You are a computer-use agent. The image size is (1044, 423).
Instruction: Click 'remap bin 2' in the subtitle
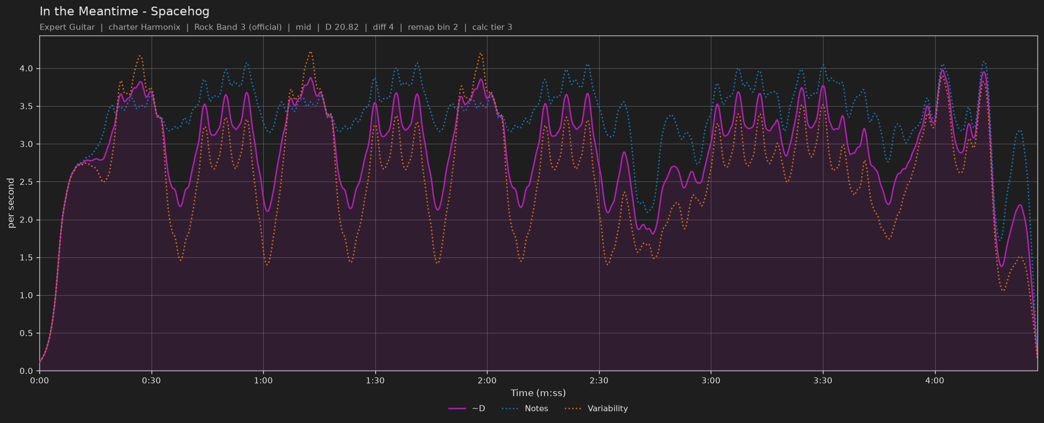tap(433, 27)
